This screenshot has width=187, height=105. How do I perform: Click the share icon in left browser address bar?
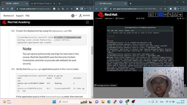pyautogui.click(x=67, y=9)
